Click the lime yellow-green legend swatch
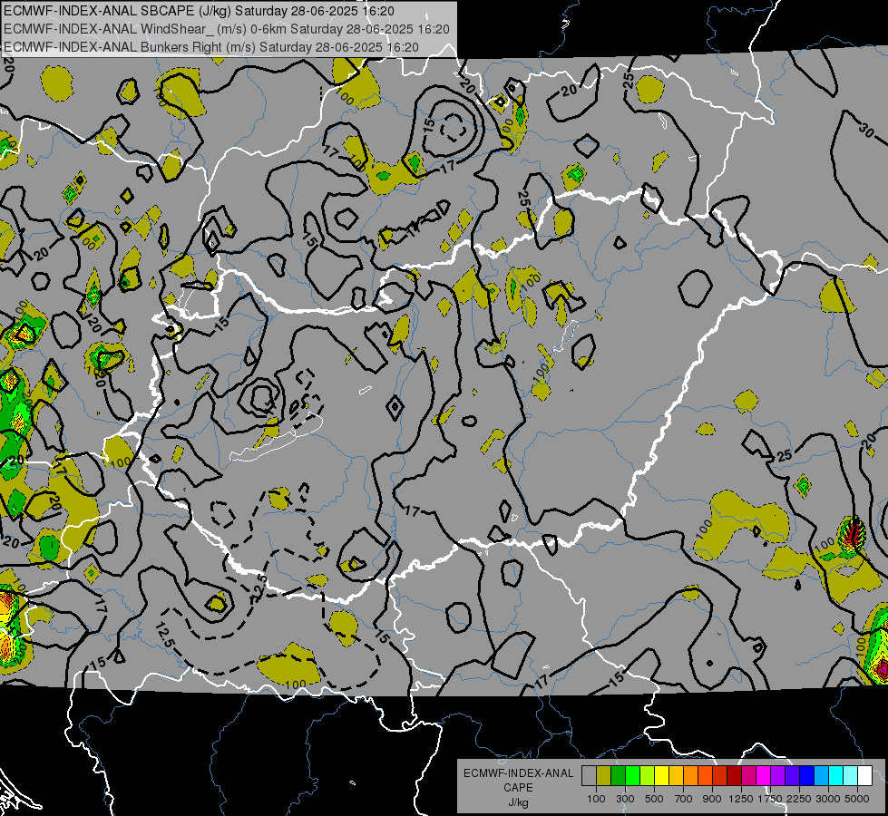Image resolution: width=888 pixels, height=816 pixels. [x=648, y=775]
